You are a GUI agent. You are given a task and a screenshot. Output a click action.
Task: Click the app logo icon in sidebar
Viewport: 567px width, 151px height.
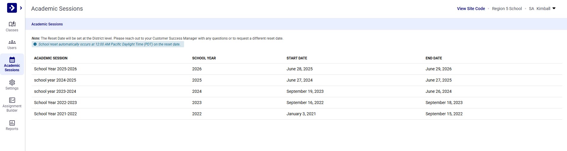(12, 8)
